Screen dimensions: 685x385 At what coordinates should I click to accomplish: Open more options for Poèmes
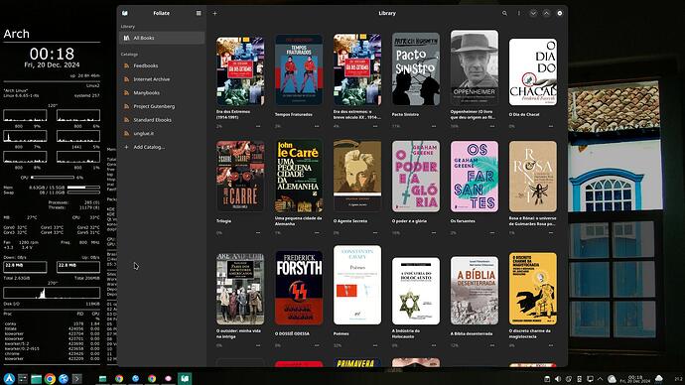tap(375, 345)
